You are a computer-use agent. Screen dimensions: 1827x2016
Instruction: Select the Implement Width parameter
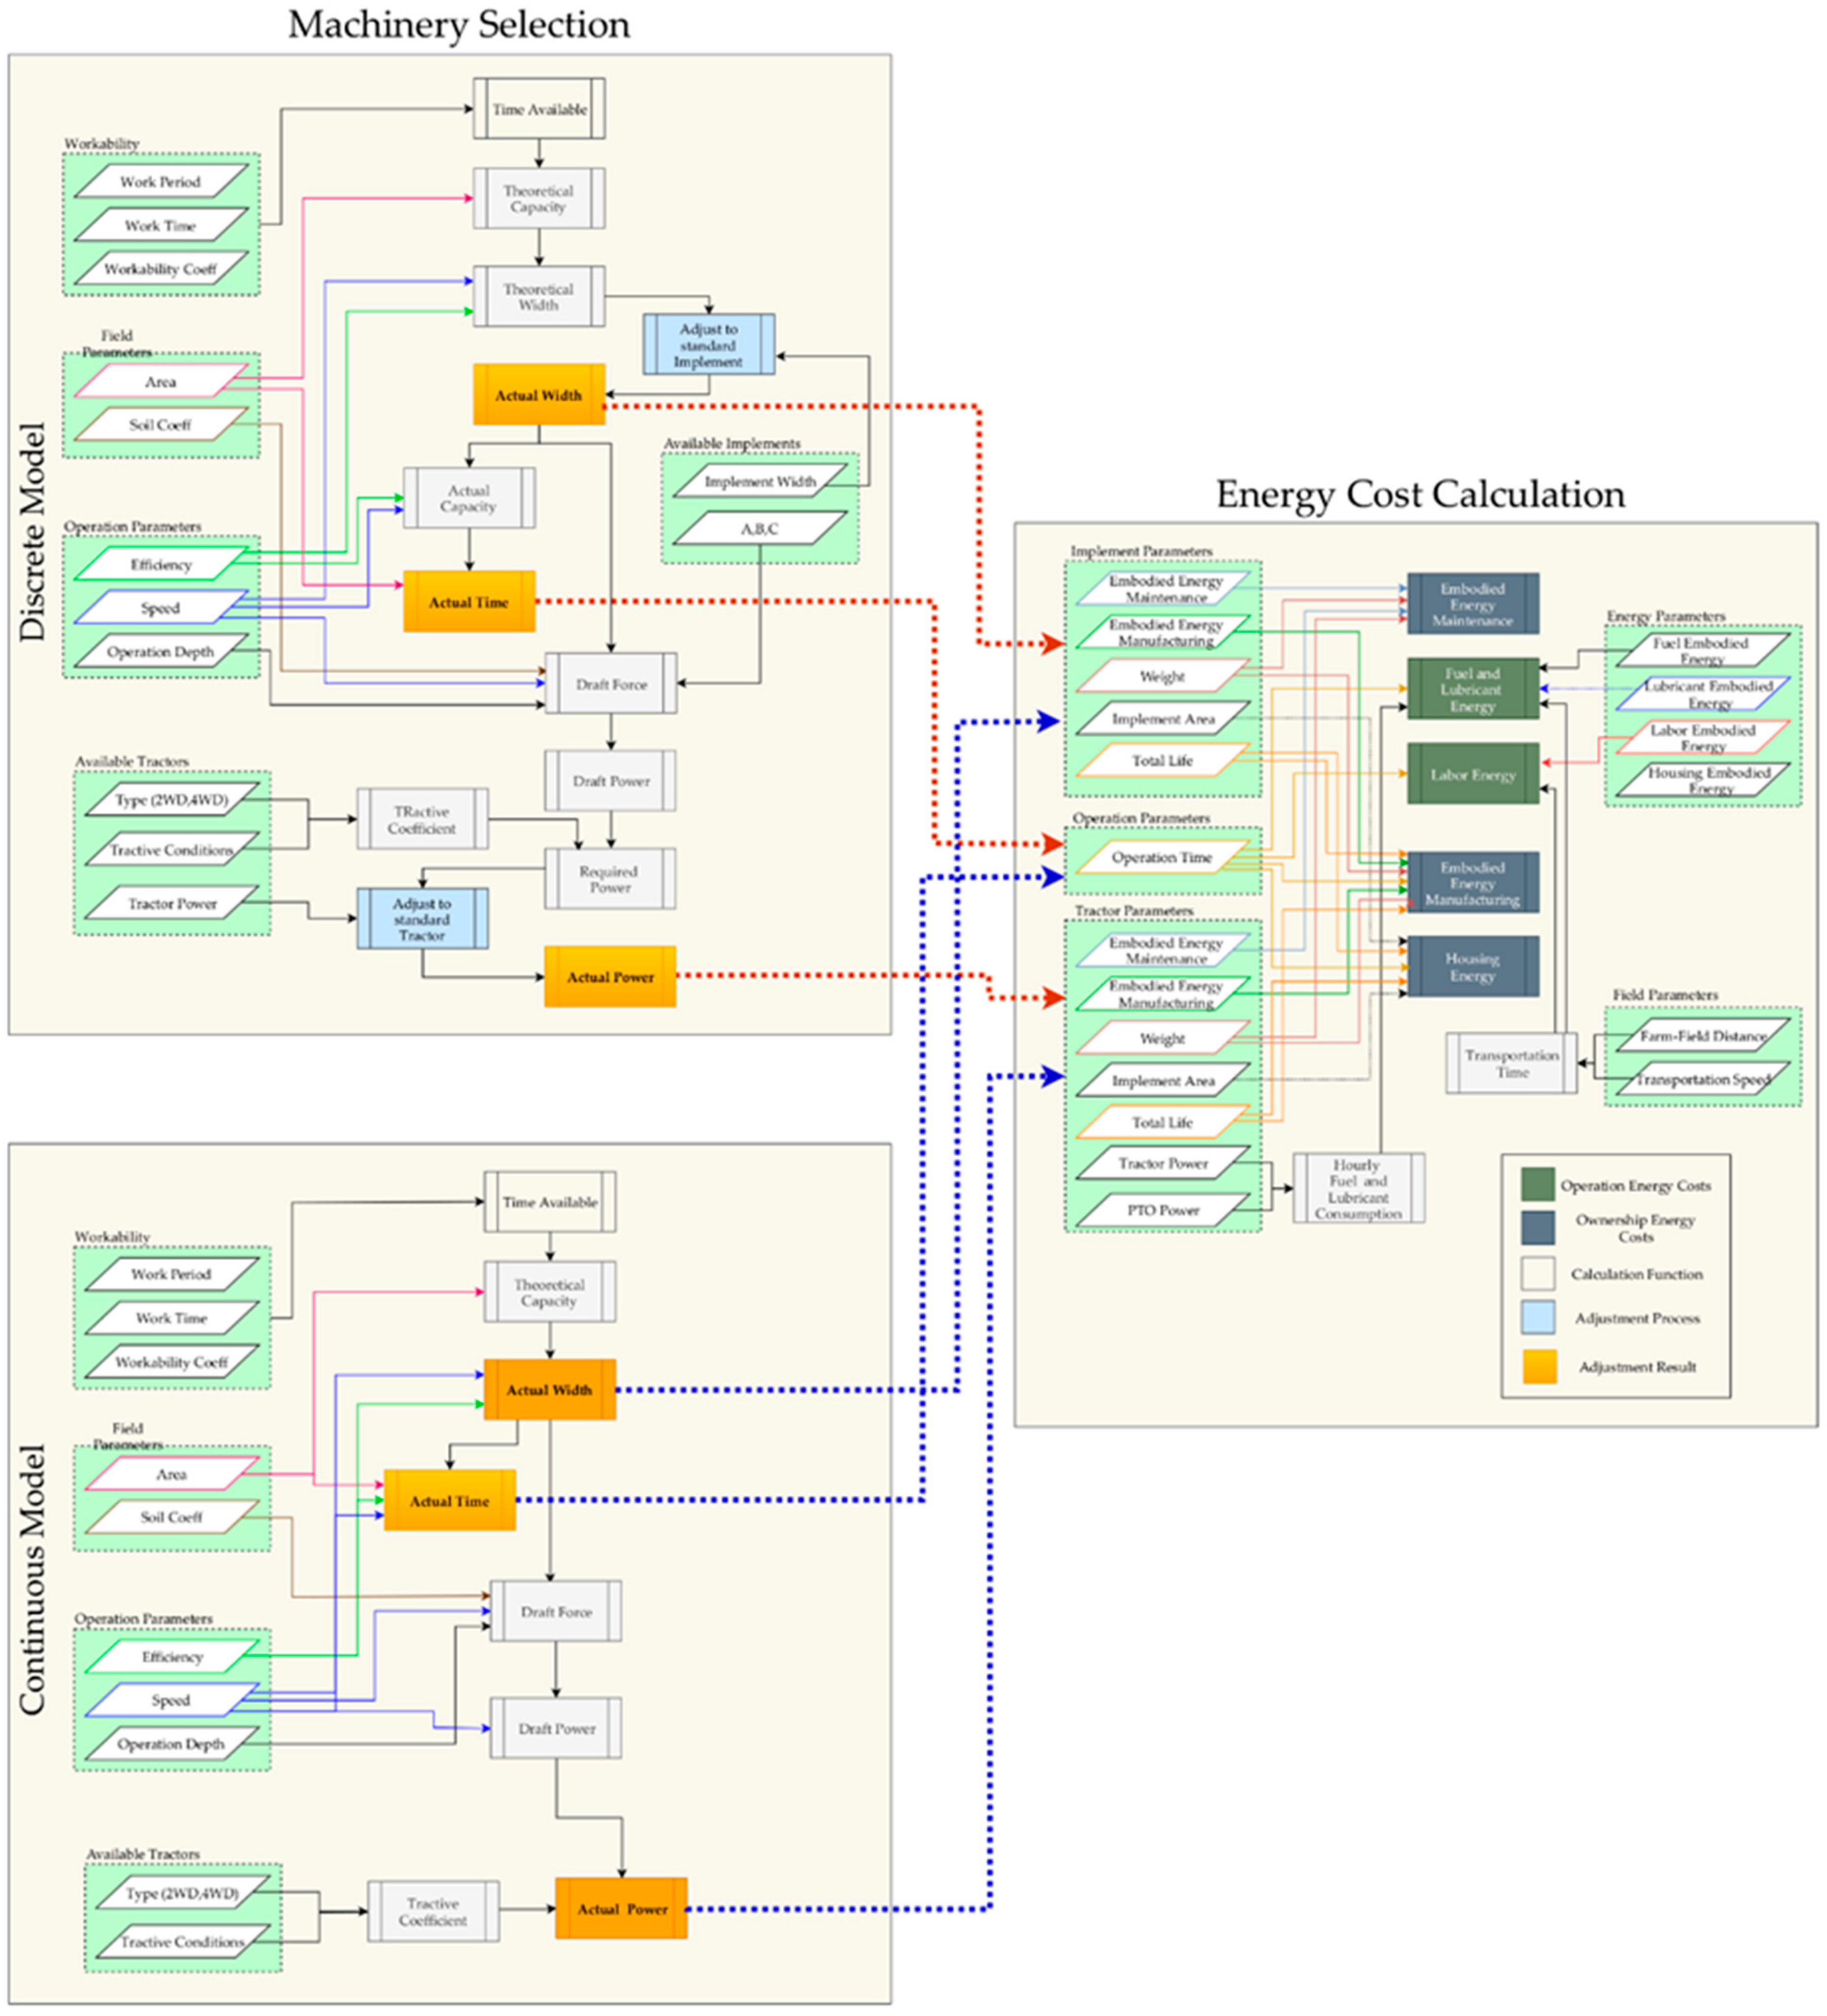click(x=760, y=481)
